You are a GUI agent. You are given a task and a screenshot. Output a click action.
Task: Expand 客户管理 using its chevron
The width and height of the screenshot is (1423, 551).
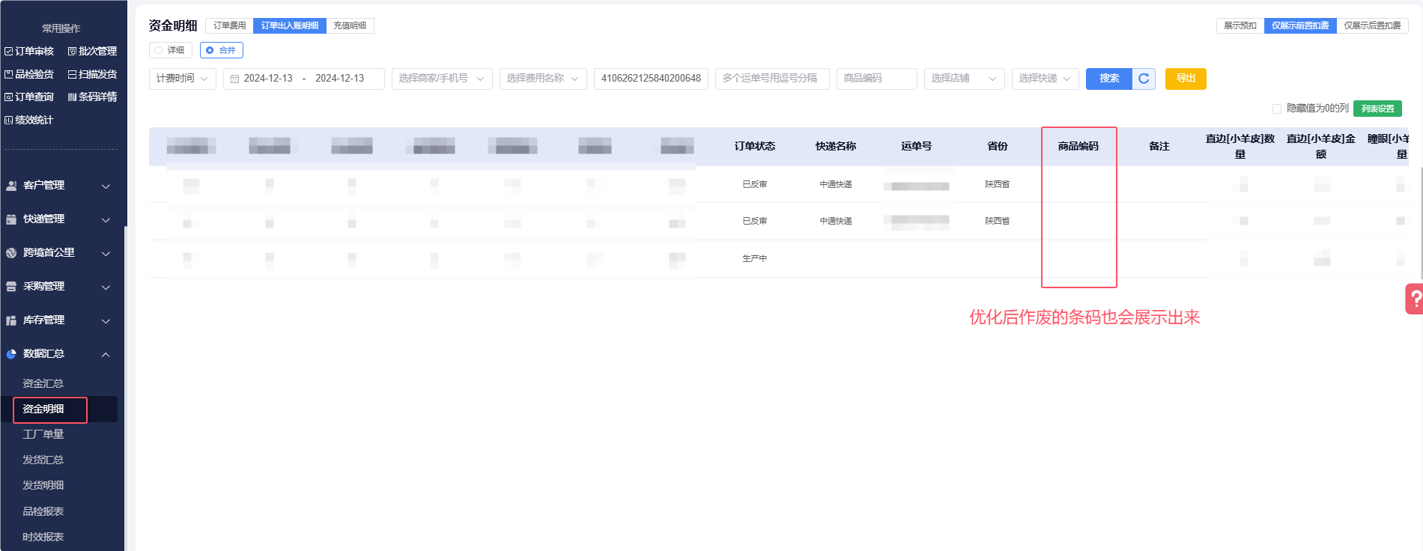(106, 186)
